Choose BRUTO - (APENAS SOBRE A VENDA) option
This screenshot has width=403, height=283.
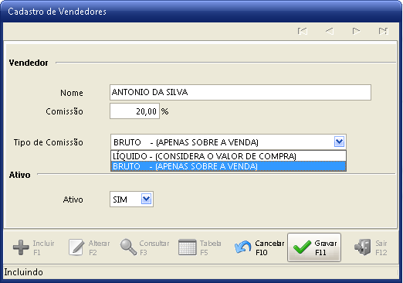229,166
